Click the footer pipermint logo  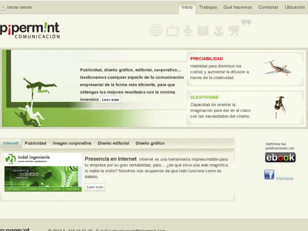coord(15,229)
